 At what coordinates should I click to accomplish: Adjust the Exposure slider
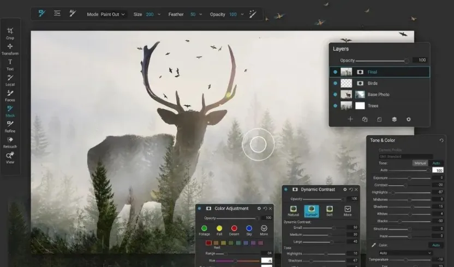tap(410, 178)
